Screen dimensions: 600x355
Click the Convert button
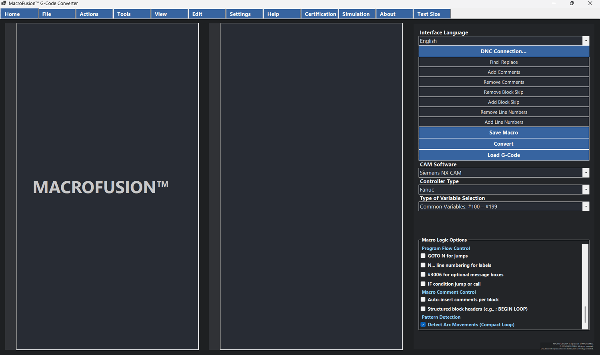pyautogui.click(x=504, y=144)
